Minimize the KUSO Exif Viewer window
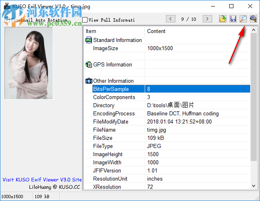Viewport: 260px width, 201px height. 213,6
